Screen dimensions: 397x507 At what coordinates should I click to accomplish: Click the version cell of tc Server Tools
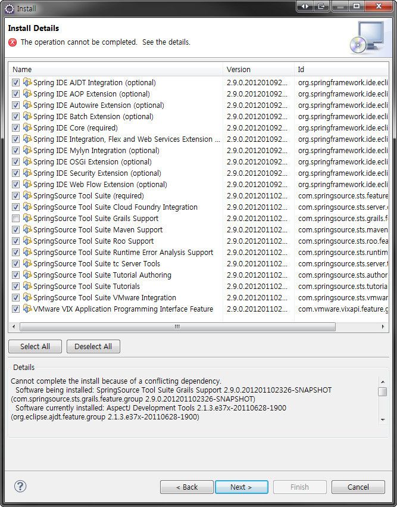coord(257,263)
